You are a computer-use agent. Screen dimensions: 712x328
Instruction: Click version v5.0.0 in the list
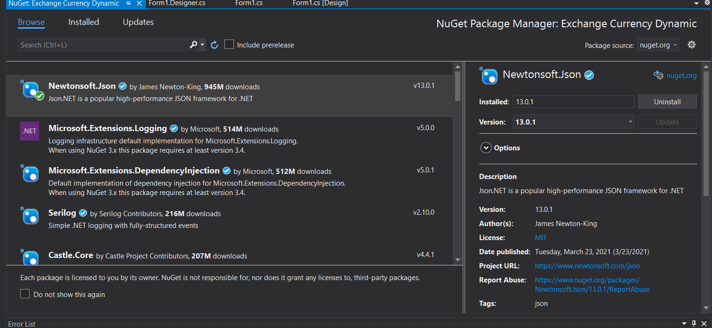[x=425, y=128]
